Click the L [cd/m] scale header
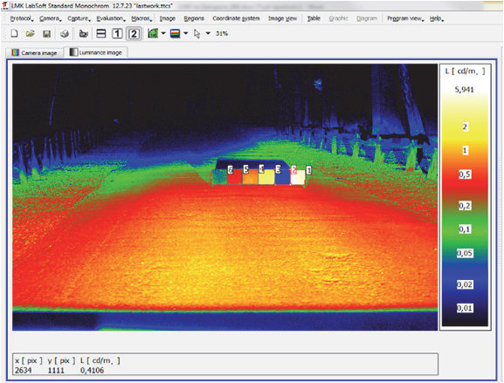 (x=465, y=71)
